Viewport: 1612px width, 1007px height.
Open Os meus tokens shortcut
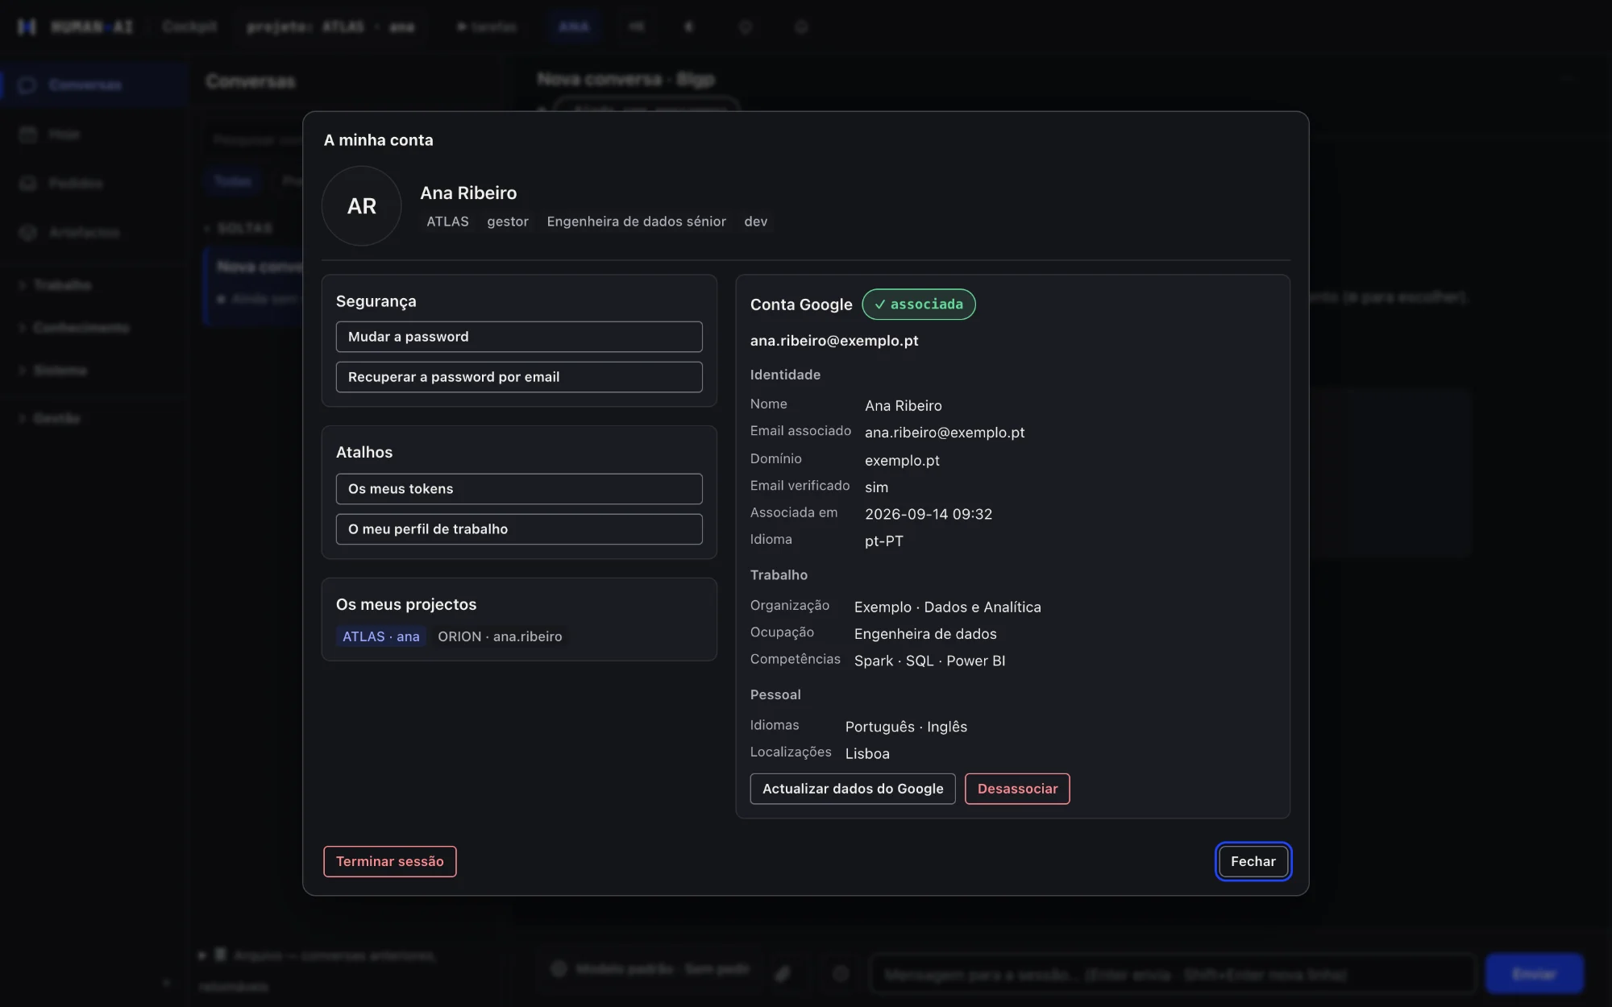pyautogui.click(x=519, y=489)
